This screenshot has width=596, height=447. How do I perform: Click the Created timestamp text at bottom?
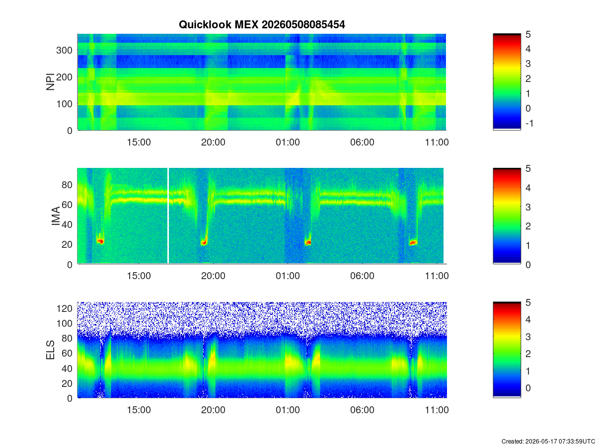(548, 441)
